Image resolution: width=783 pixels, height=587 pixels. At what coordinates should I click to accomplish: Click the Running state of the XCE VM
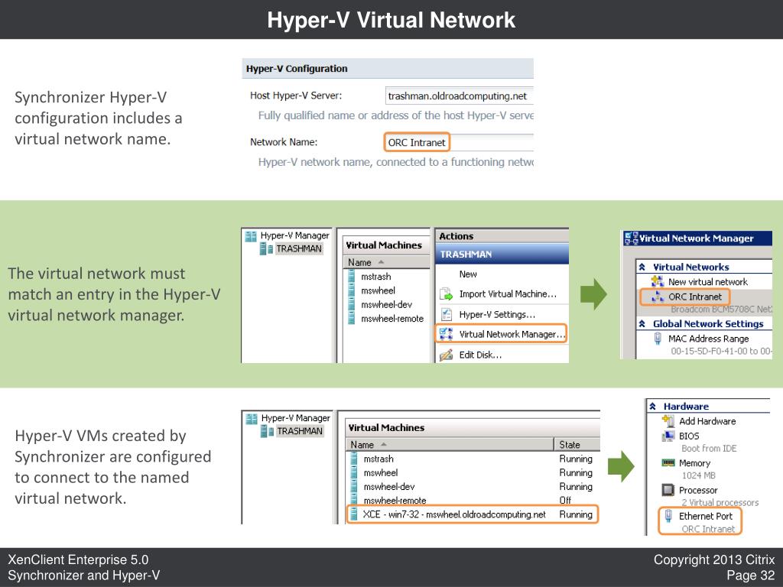(576, 514)
